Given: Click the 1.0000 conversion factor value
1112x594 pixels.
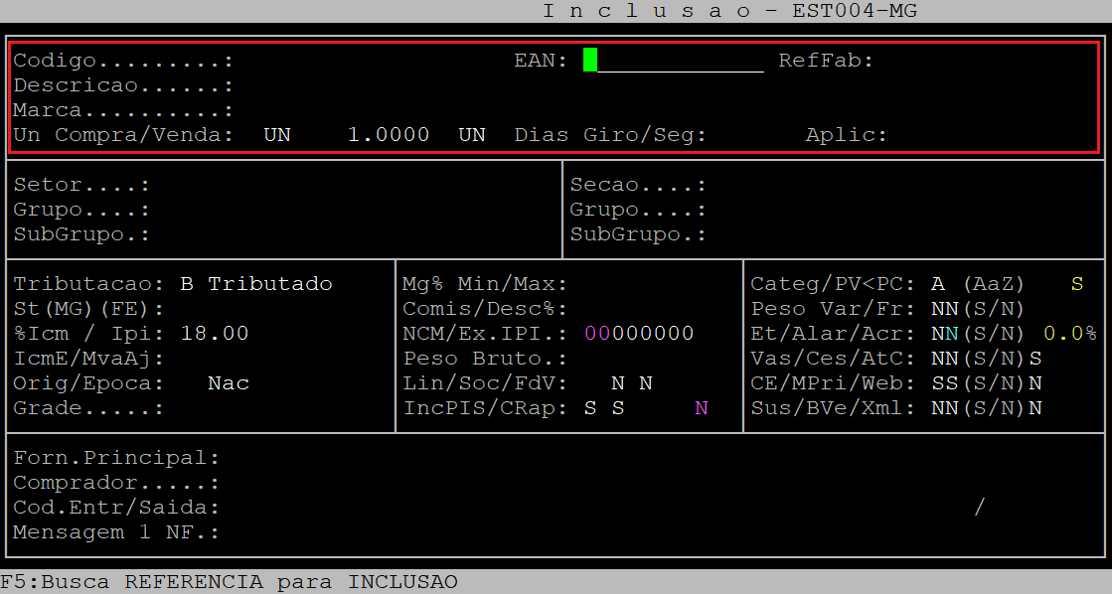Looking at the screenshot, I should coord(388,135).
